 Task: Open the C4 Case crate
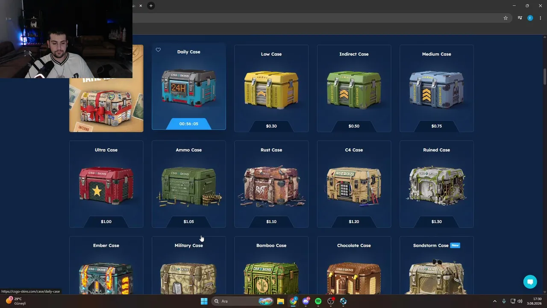point(354,186)
